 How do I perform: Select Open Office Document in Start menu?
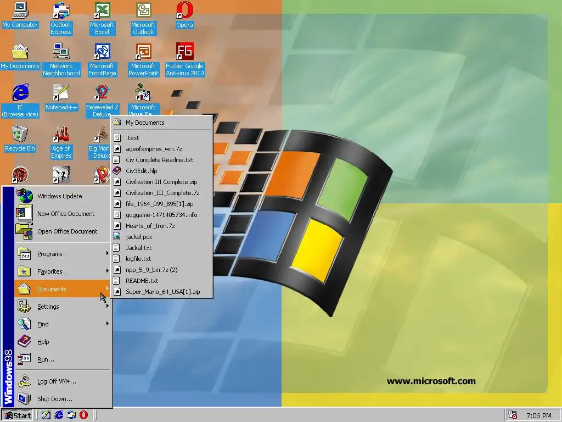tap(63, 231)
